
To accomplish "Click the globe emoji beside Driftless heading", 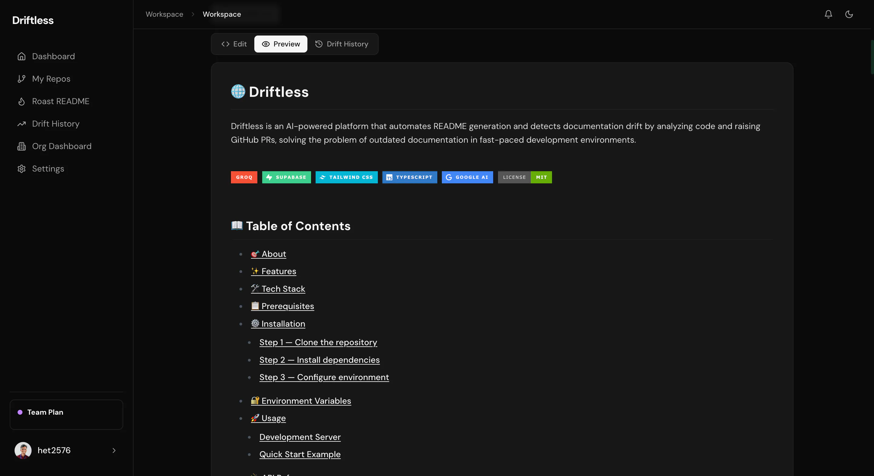I will (x=238, y=92).
